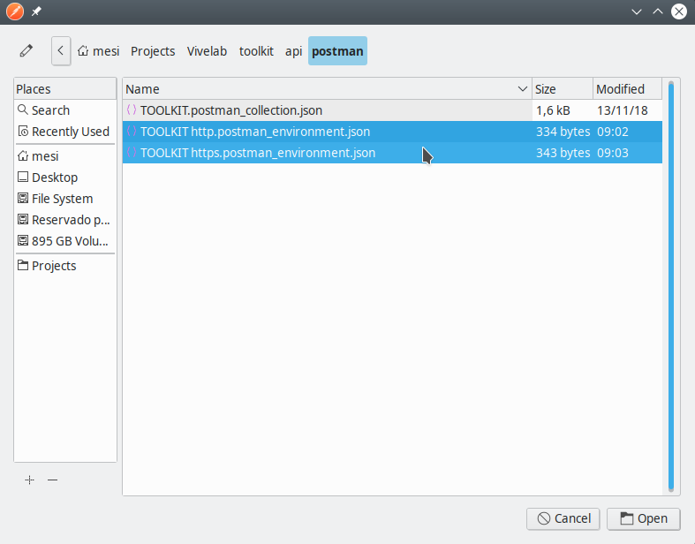
Task: Click the 09:03 modified time
Action: tap(613, 153)
